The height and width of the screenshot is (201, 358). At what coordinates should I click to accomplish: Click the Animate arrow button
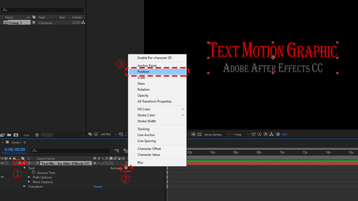click(x=126, y=168)
